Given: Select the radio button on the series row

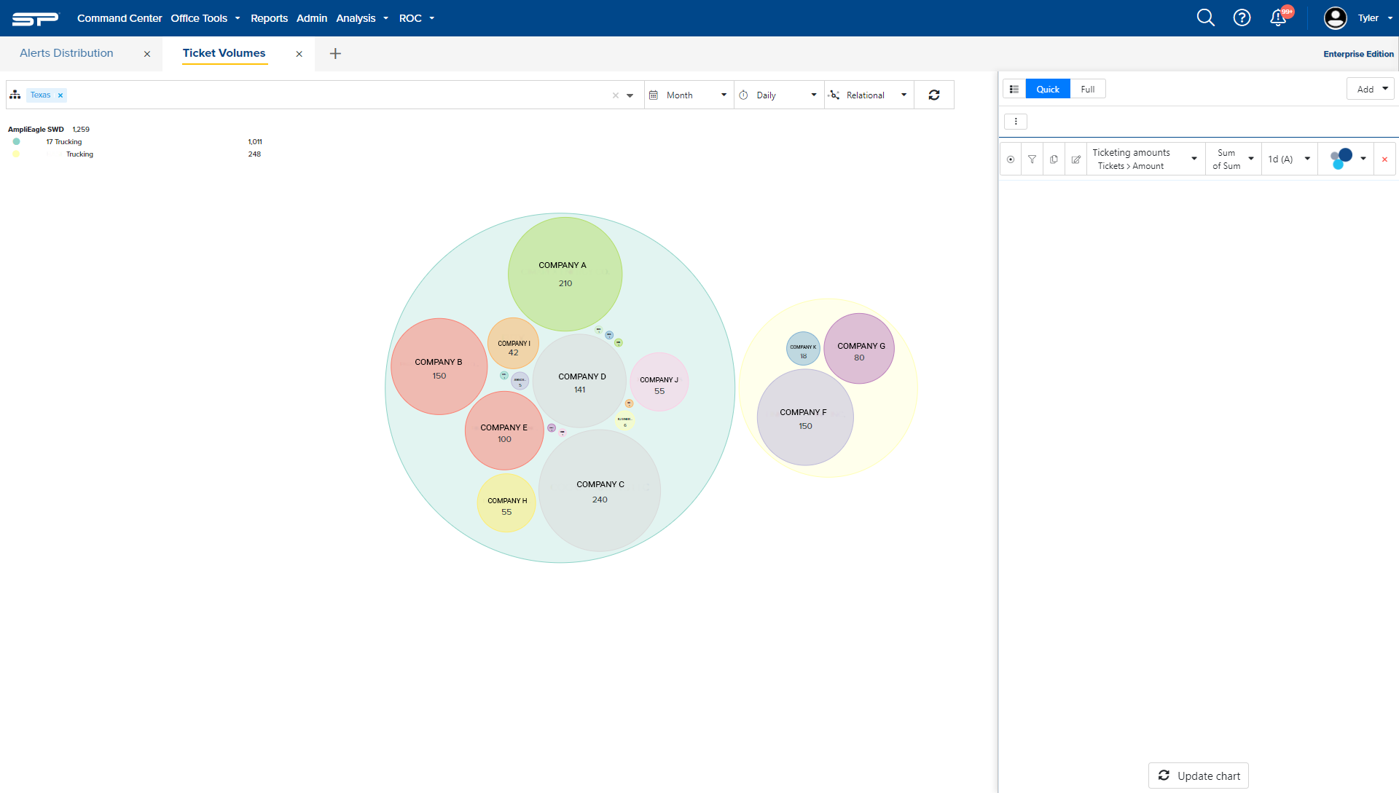Looking at the screenshot, I should click(x=1011, y=159).
